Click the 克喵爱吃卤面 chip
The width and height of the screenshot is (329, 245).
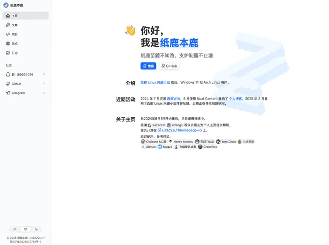pos(185,147)
